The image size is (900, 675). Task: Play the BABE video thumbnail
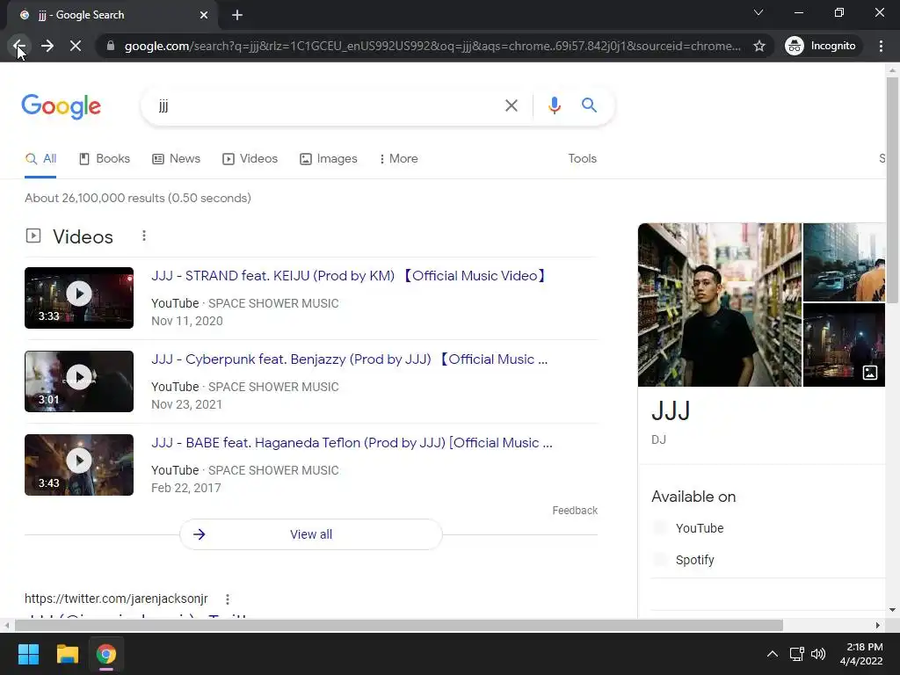(x=79, y=465)
